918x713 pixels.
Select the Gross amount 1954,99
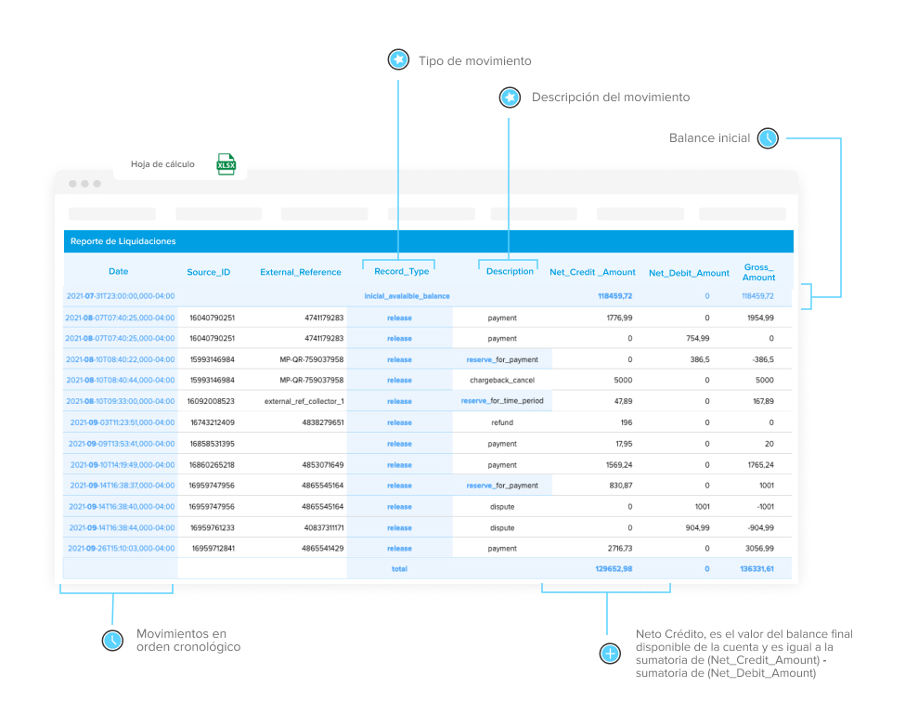[760, 318]
